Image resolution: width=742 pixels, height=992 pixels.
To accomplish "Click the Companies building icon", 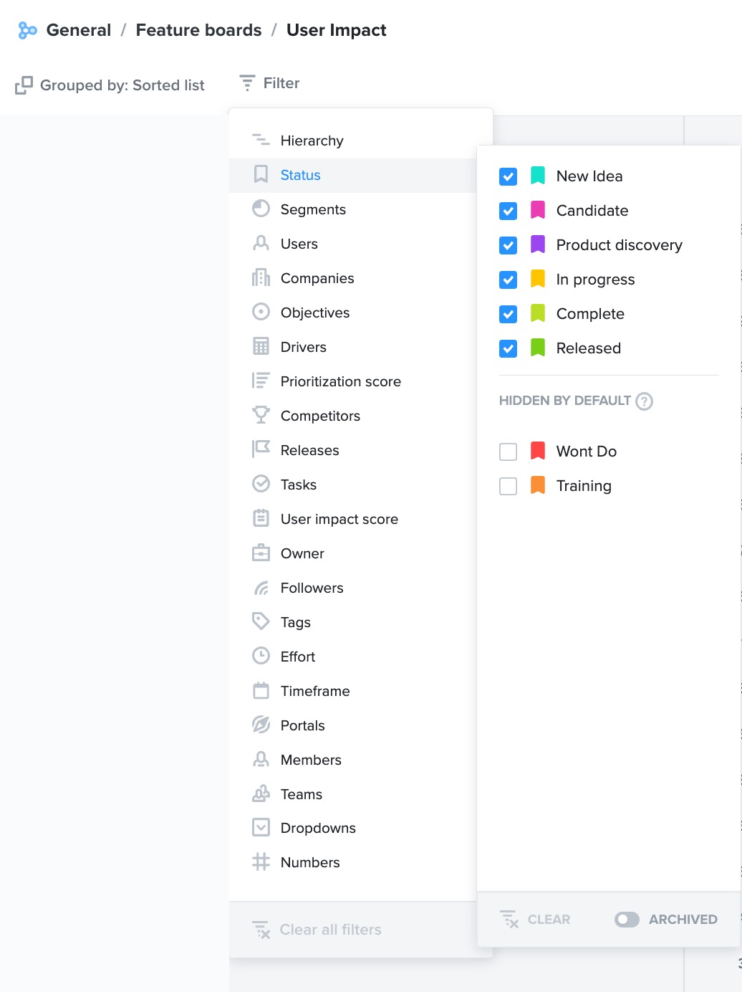I will (261, 277).
